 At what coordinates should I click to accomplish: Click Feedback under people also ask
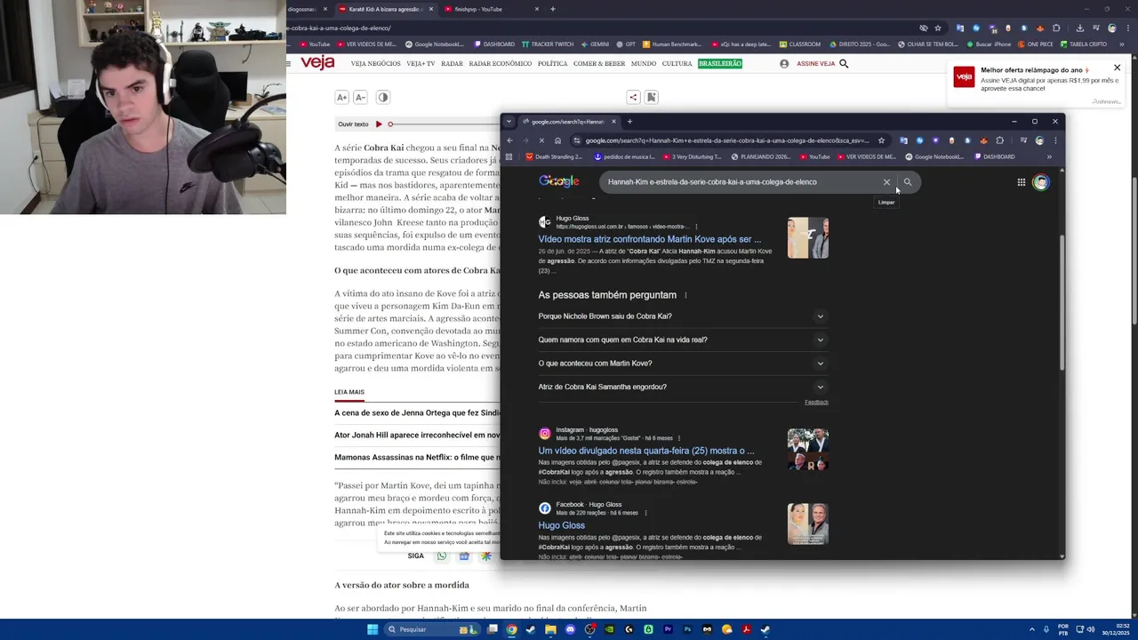coord(816,403)
